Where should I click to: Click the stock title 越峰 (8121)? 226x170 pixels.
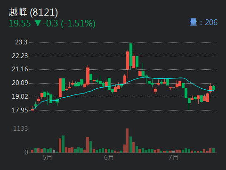pyautogui.click(x=33, y=12)
